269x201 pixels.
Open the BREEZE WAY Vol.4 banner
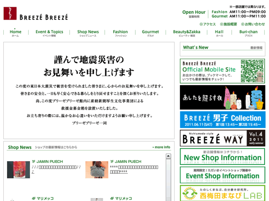[222, 138]
